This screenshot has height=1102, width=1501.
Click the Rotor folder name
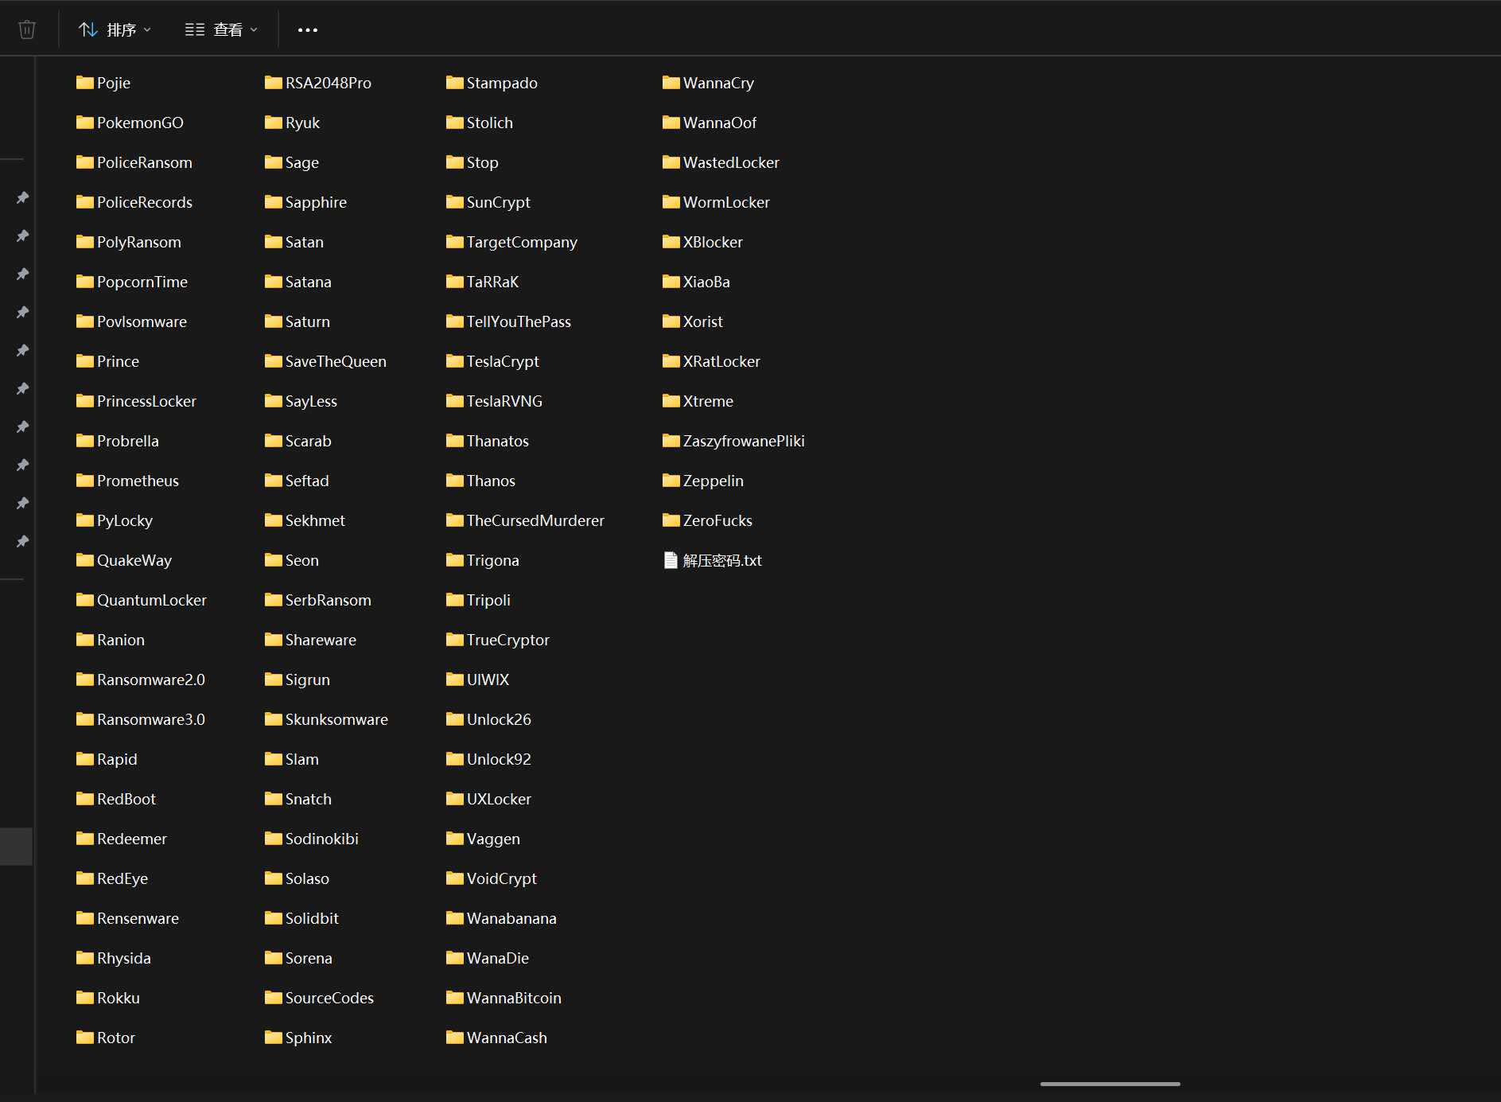point(116,1038)
